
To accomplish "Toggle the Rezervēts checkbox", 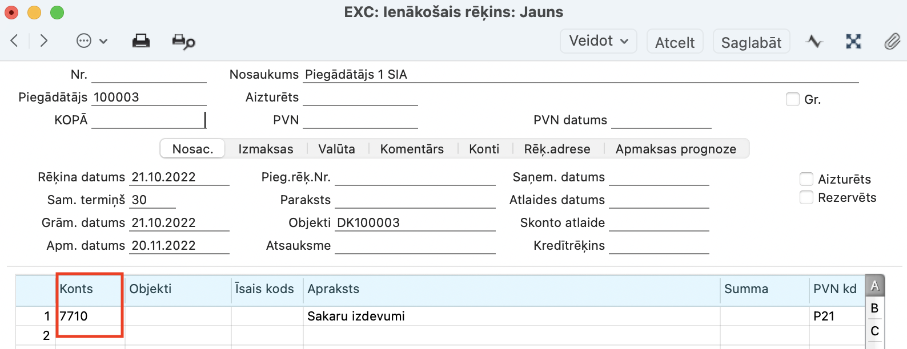I will (x=806, y=197).
